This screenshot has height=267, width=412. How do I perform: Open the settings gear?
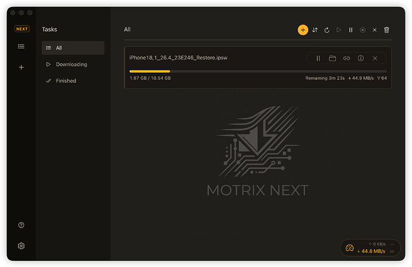click(x=21, y=245)
